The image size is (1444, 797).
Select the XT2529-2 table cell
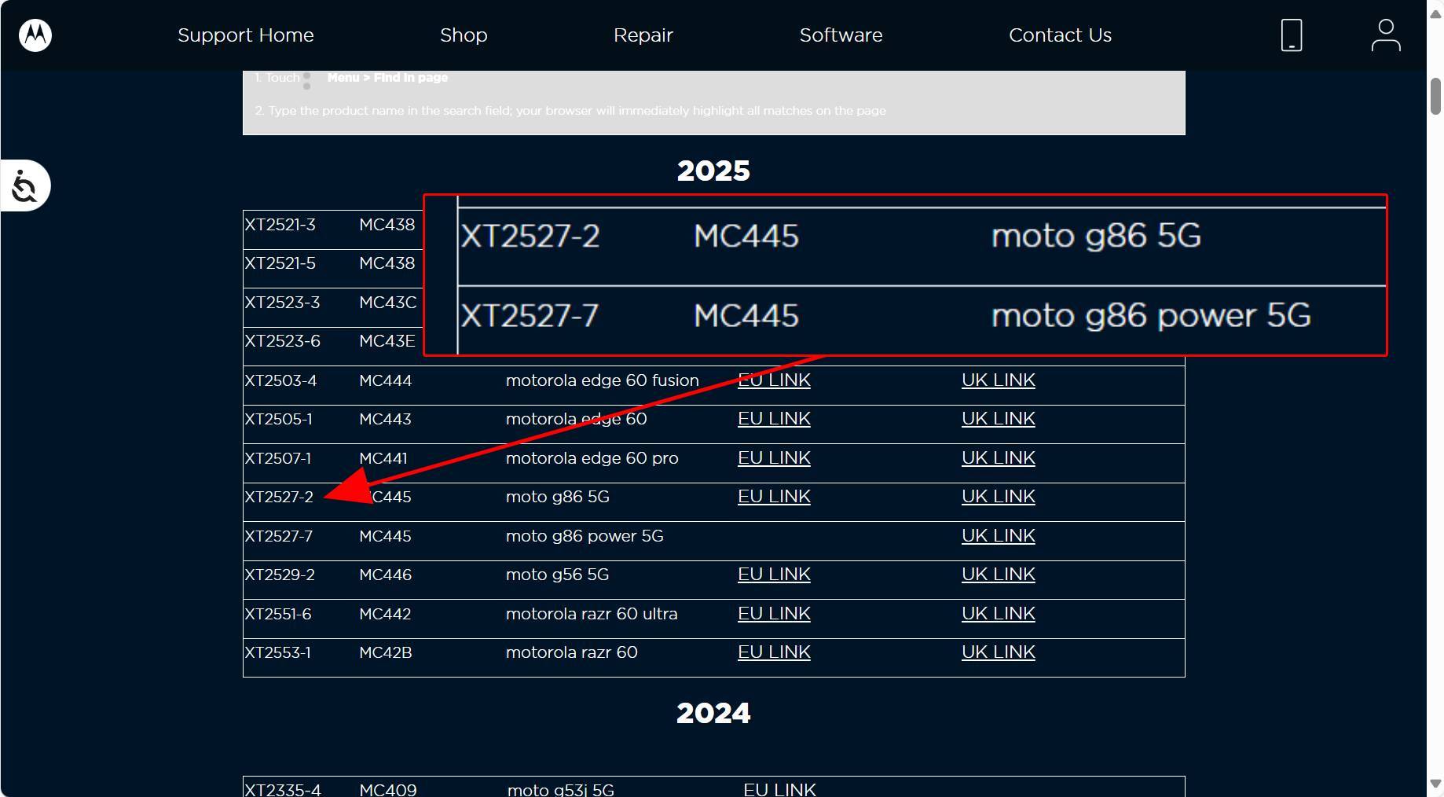280,575
